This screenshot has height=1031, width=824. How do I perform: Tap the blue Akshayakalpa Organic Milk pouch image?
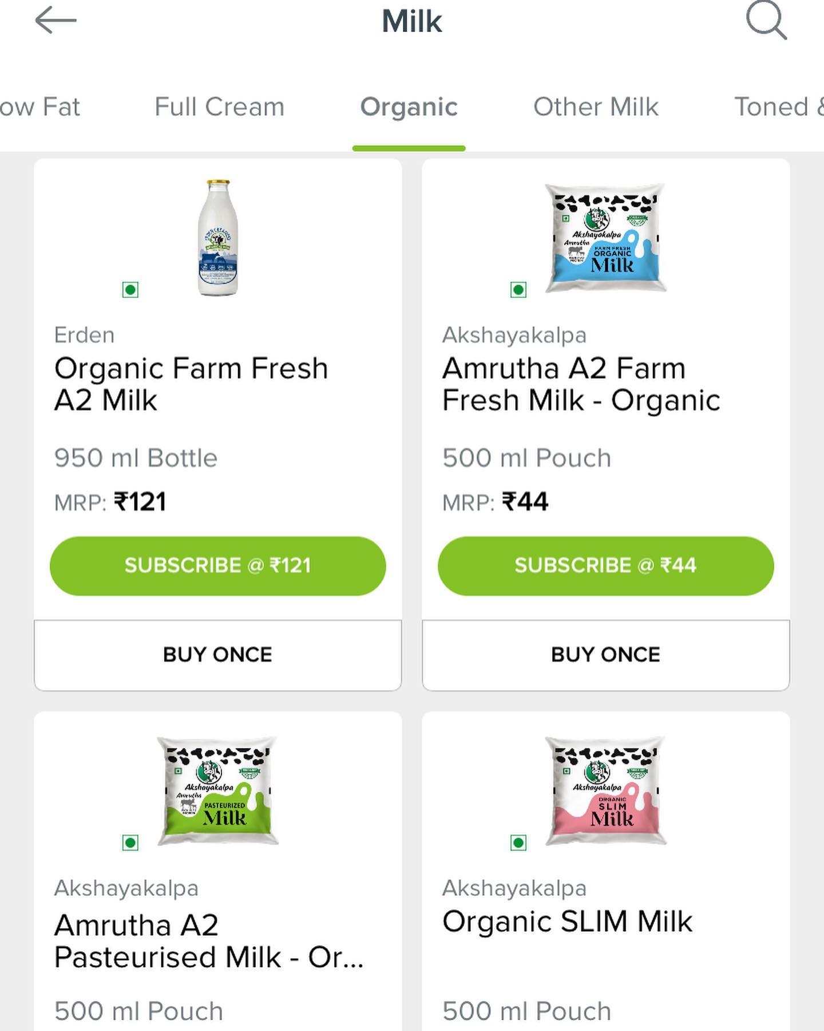[605, 238]
